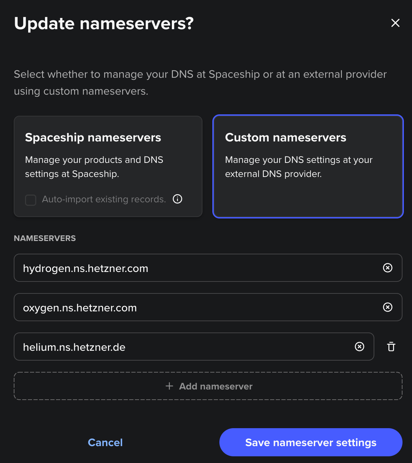Clear the oxygen.ns.hetzner.com nameserver field
The width and height of the screenshot is (412, 463).
point(387,307)
